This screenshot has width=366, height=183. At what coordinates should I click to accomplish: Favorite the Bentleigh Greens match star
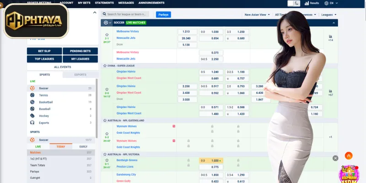[107, 161]
